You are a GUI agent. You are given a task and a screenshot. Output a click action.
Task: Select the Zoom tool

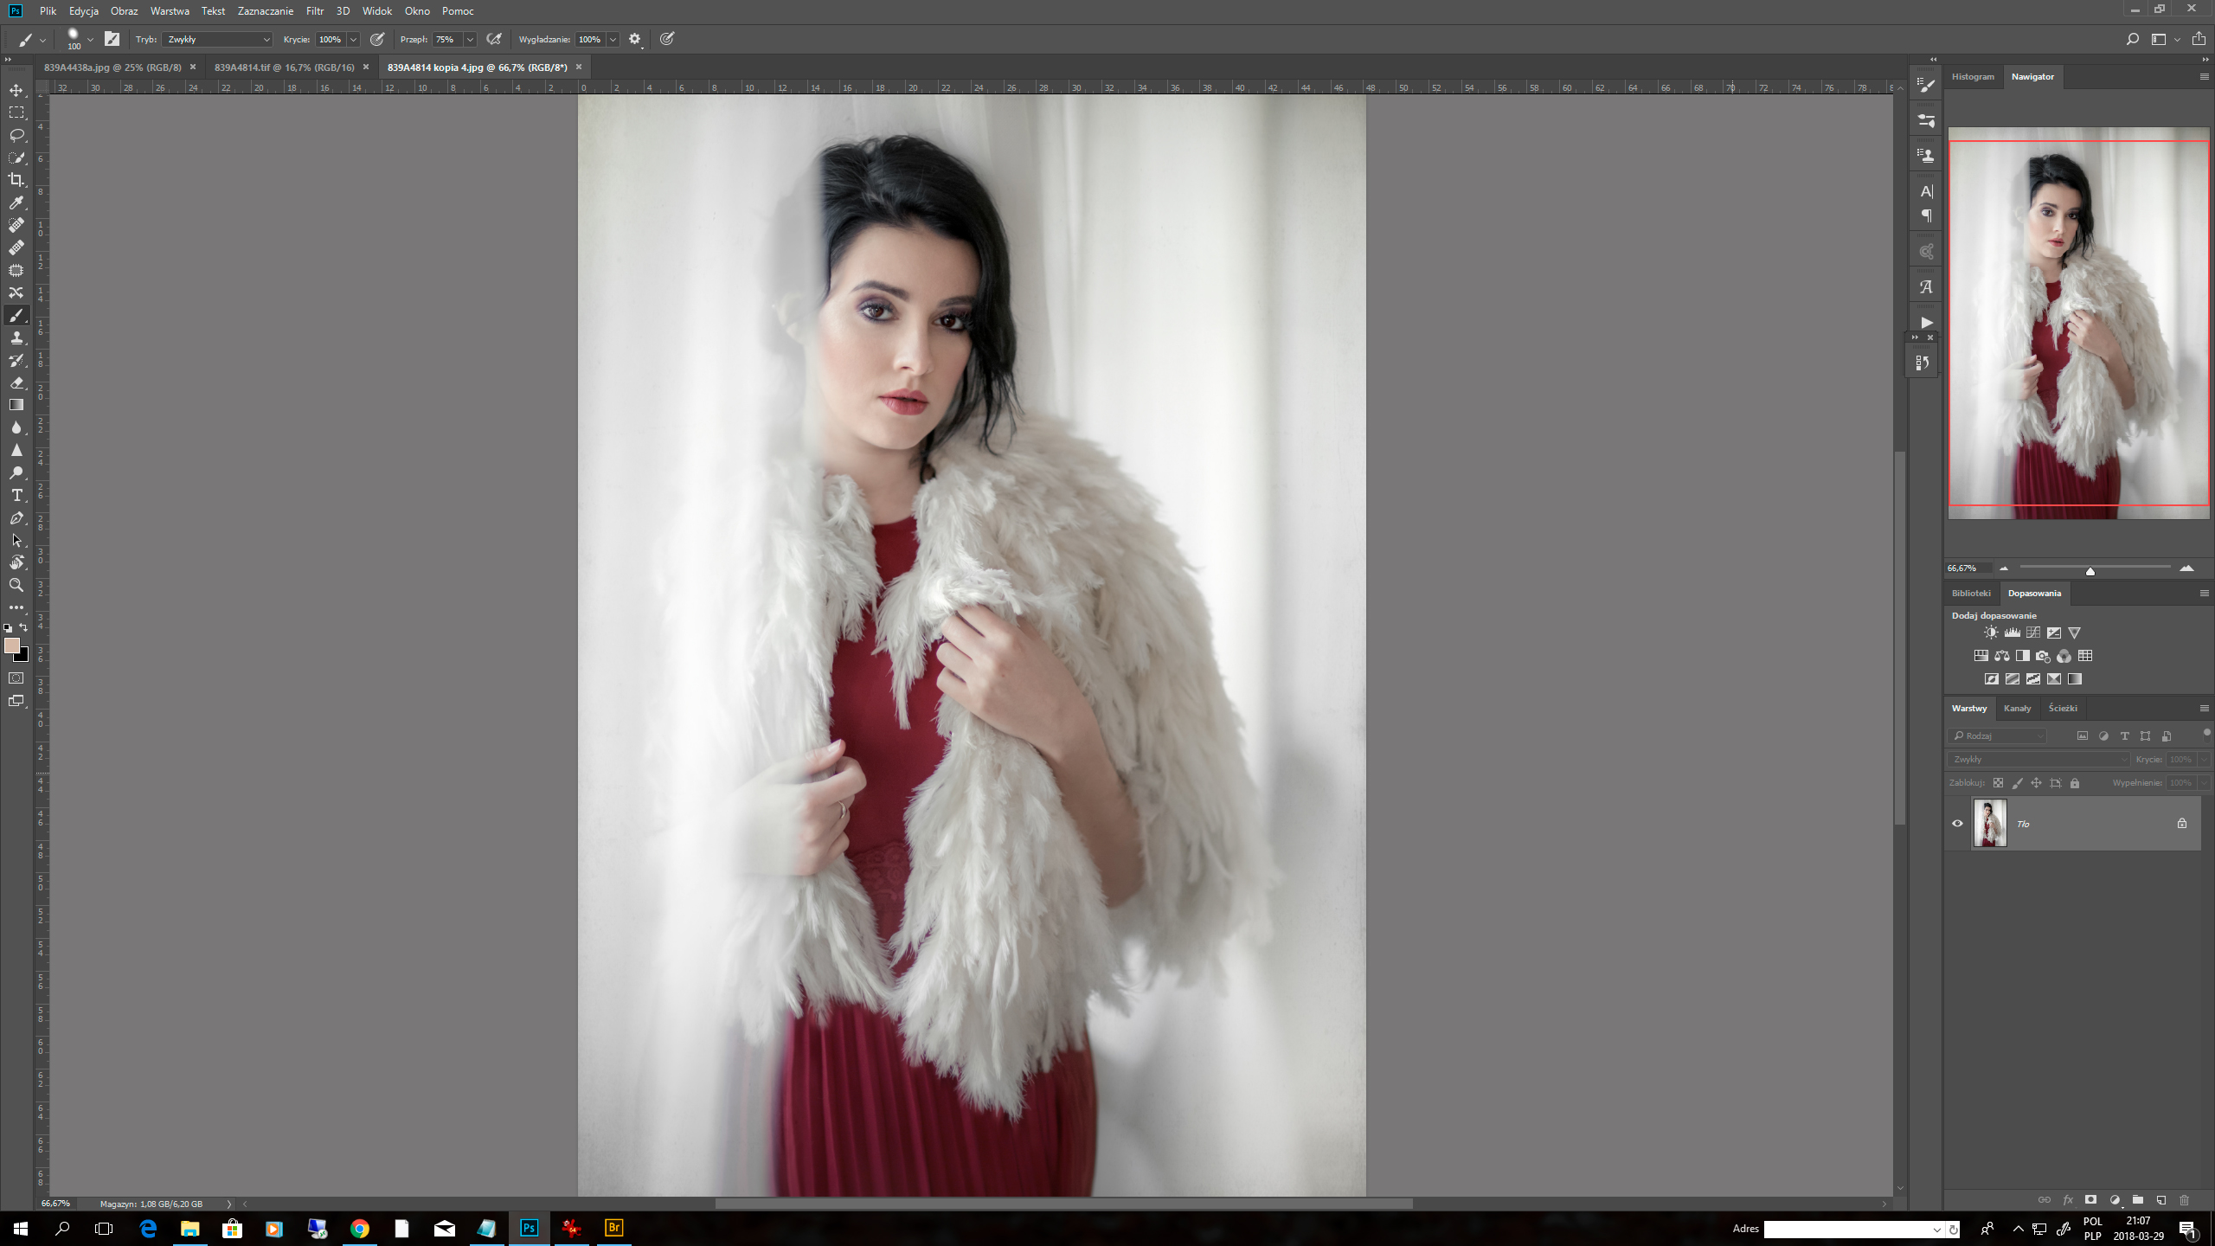tap(16, 585)
